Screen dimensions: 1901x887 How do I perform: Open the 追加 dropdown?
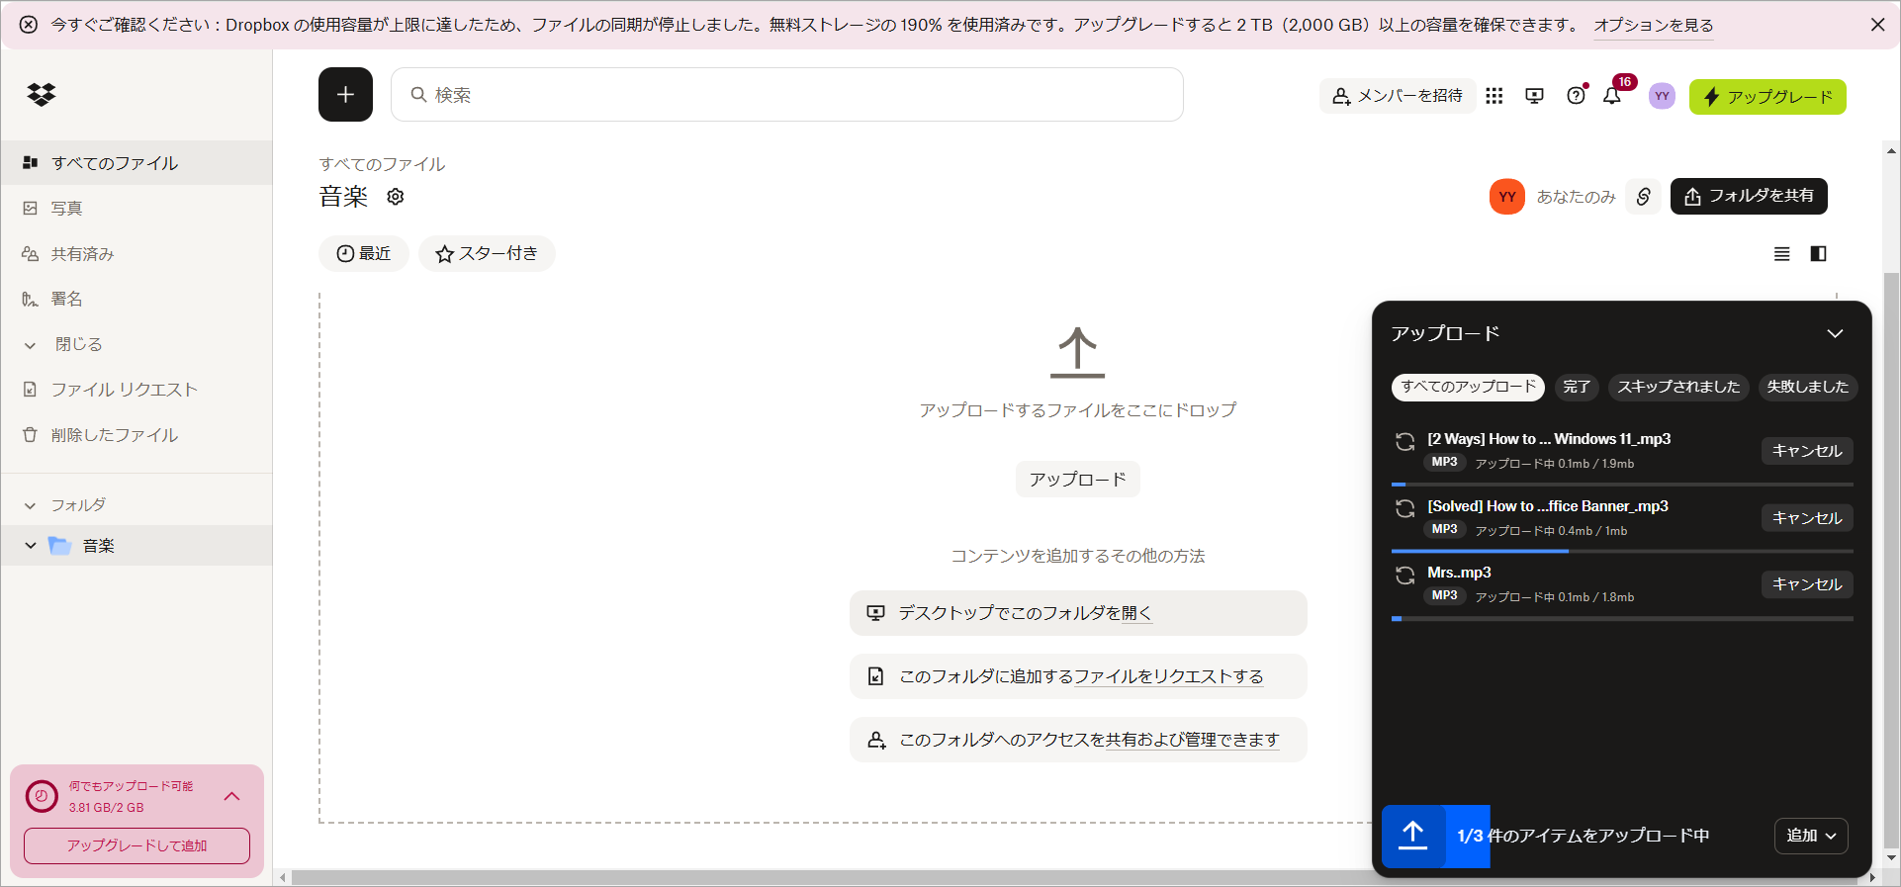pyautogui.click(x=1811, y=836)
